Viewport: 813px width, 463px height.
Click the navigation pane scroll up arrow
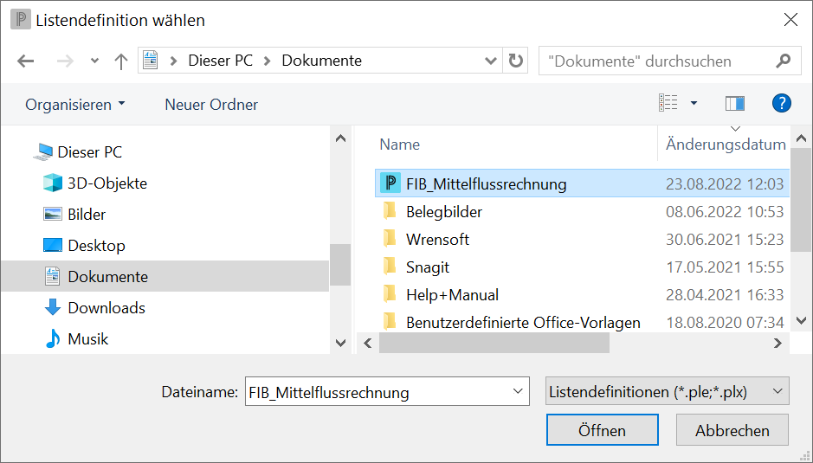(x=340, y=138)
